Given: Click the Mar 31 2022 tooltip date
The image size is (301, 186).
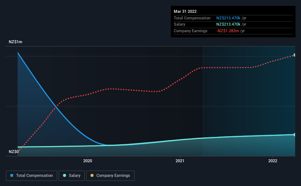Looking at the screenshot, I should (185, 11).
